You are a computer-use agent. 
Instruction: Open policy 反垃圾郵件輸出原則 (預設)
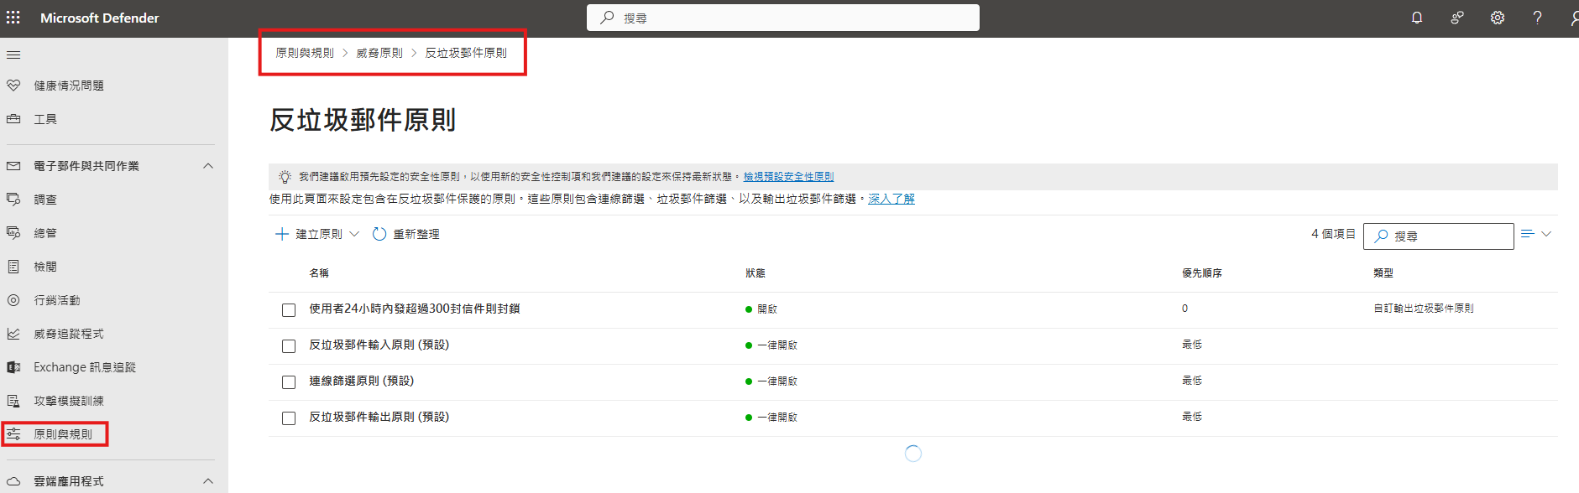point(379,417)
